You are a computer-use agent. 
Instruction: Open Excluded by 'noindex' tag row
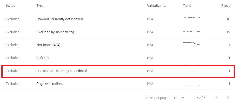(x=118, y=32)
